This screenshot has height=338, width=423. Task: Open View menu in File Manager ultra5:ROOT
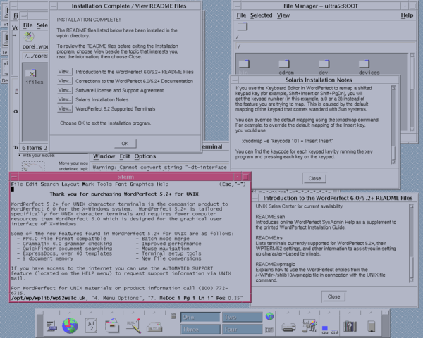click(x=283, y=15)
